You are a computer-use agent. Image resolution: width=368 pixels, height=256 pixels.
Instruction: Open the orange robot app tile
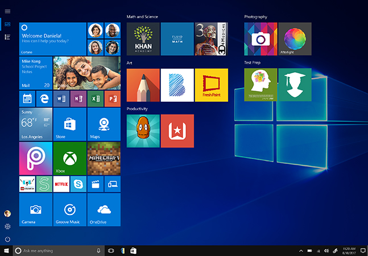pos(143,131)
